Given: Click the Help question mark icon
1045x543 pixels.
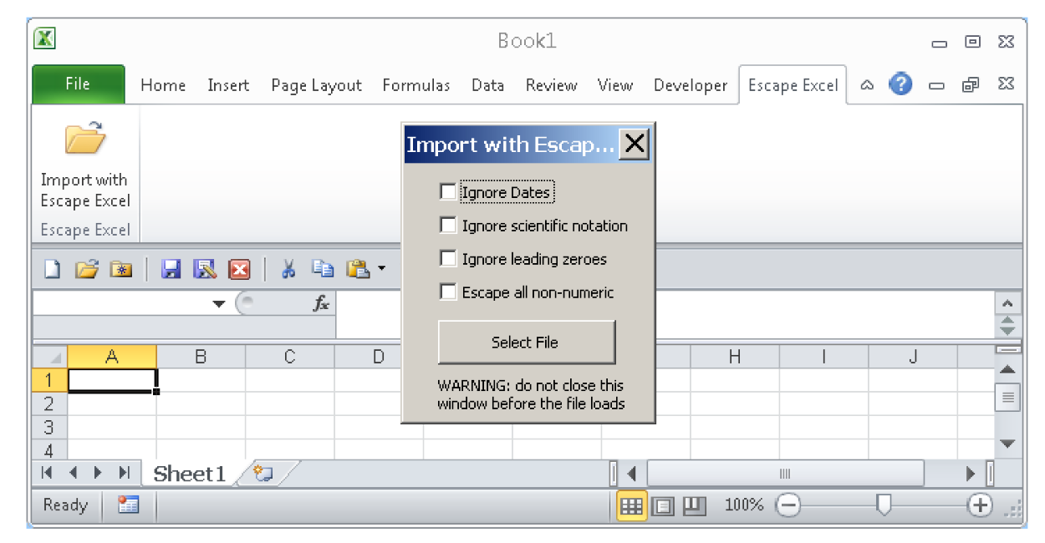Looking at the screenshot, I should click(901, 85).
